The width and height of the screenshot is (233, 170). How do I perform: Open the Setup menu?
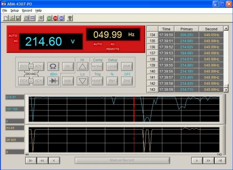pyautogui.click(x=14, y=10)
